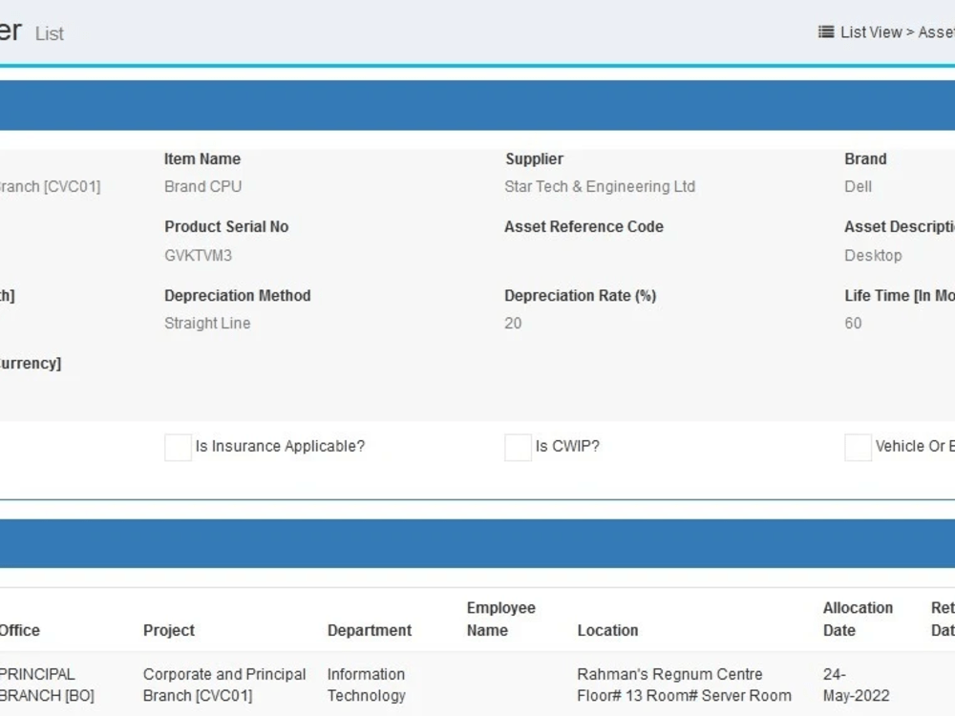This screenshot has height=716, width=955.
Task: Tick the Is CWIP checkbox
Action: (518, 448)
